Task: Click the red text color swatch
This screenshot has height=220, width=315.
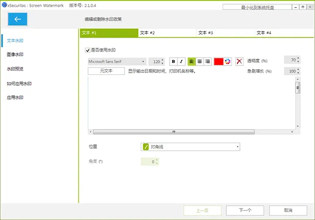Action: (218, 61)
